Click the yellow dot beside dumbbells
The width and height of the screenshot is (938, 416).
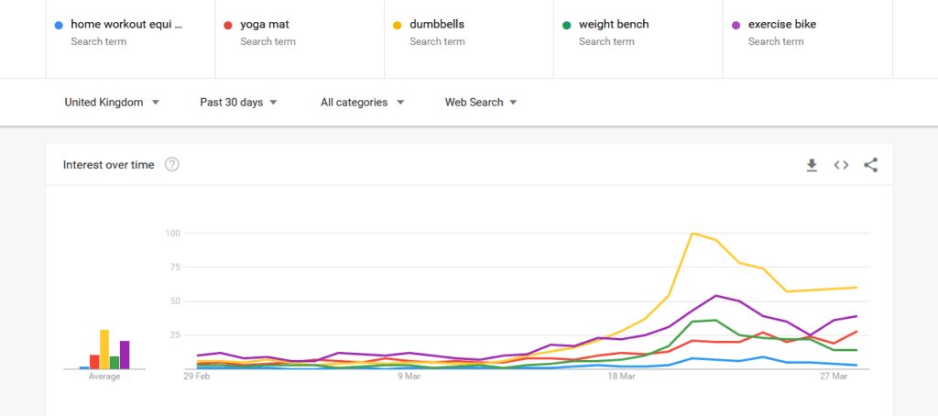tap(398, 26)
